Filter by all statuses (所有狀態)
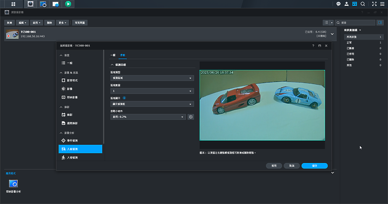 364,37
